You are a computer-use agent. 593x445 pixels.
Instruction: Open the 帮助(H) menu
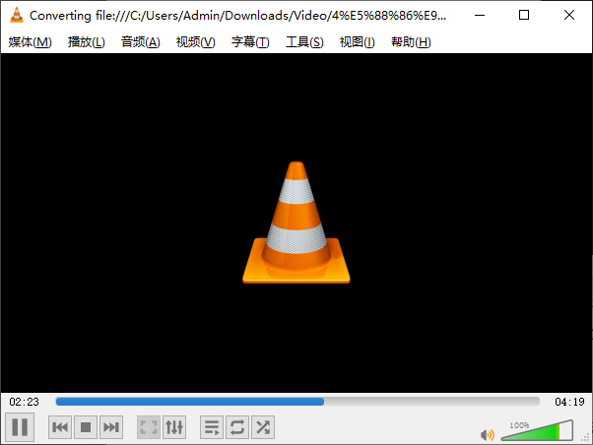click(x=411, y=42)
